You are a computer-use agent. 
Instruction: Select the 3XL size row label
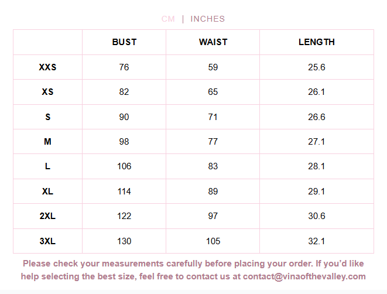[x=48, y=241]
